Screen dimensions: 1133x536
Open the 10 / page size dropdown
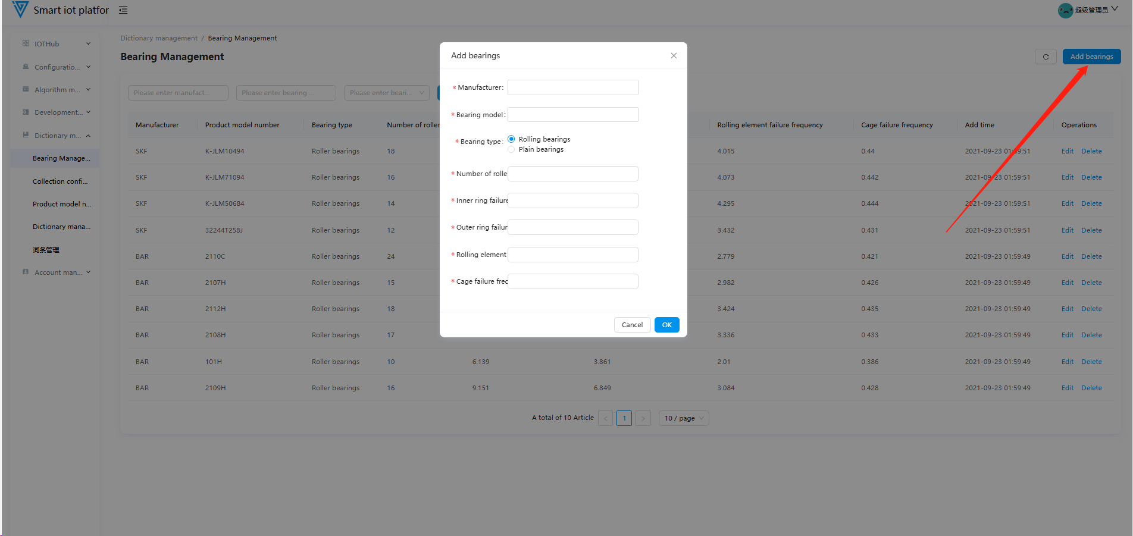684,418
